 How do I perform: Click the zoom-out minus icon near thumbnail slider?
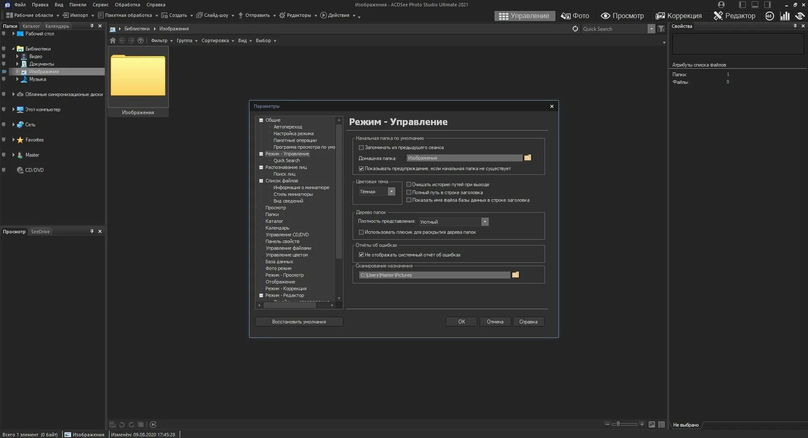tap(607, 424)
